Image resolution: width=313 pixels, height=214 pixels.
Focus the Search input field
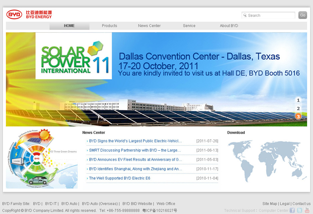tap(268, 15)
